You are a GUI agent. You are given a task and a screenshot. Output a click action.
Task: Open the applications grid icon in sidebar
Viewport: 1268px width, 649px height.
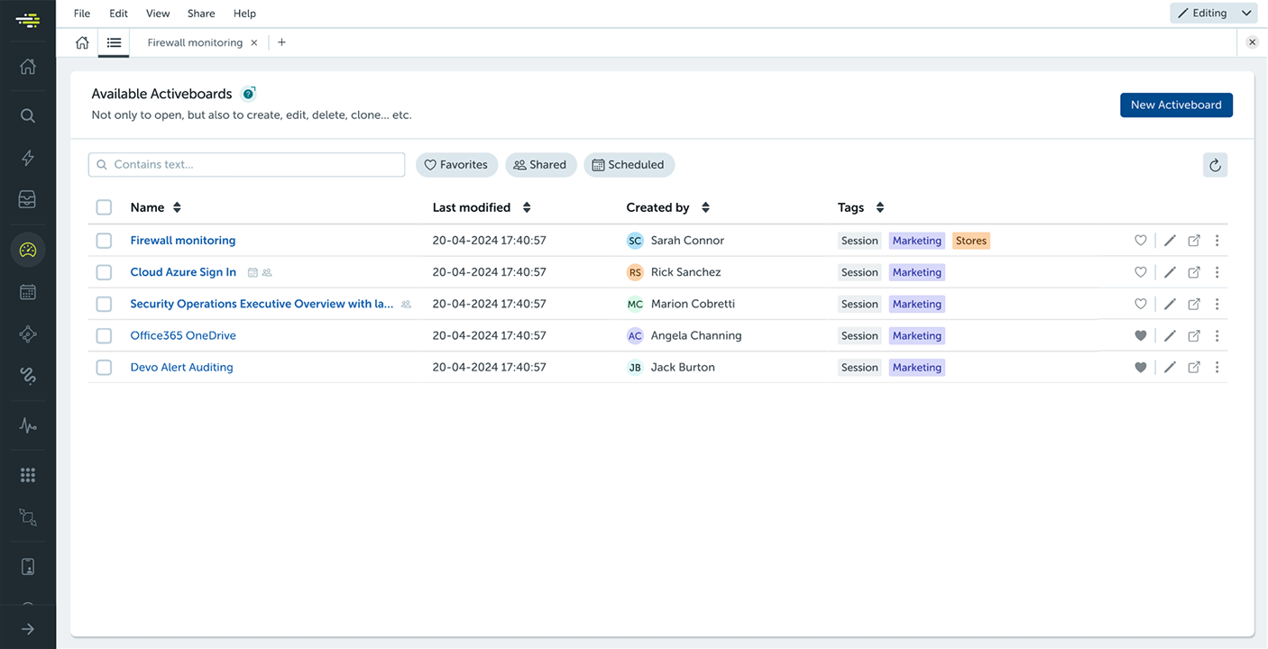pyautogui.click(x=28, y=474)
